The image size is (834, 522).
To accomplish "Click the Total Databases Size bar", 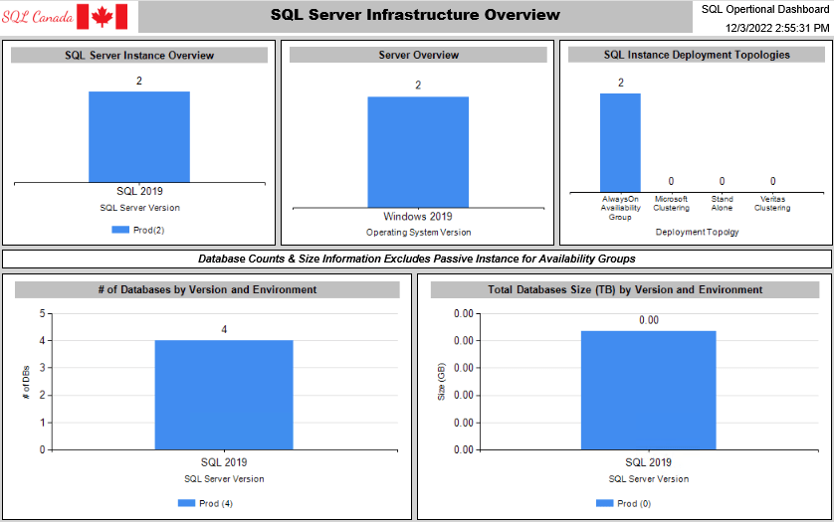I will pos(648,390).
